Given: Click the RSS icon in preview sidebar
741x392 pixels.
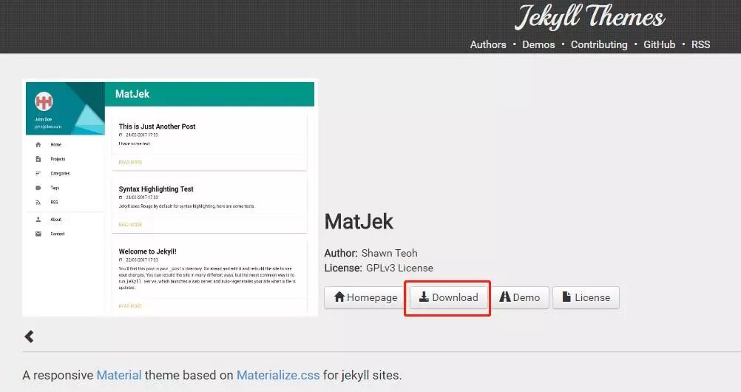Looking at the screenshot, I should (38, 203).
